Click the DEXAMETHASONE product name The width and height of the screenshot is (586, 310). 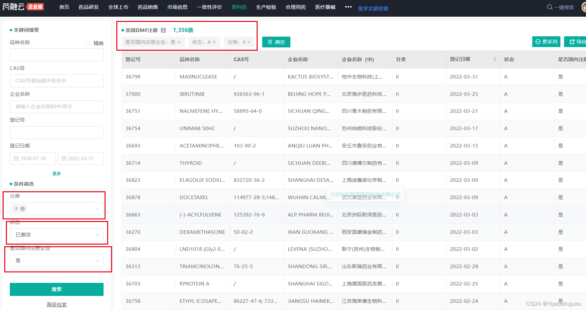[202, 232]
